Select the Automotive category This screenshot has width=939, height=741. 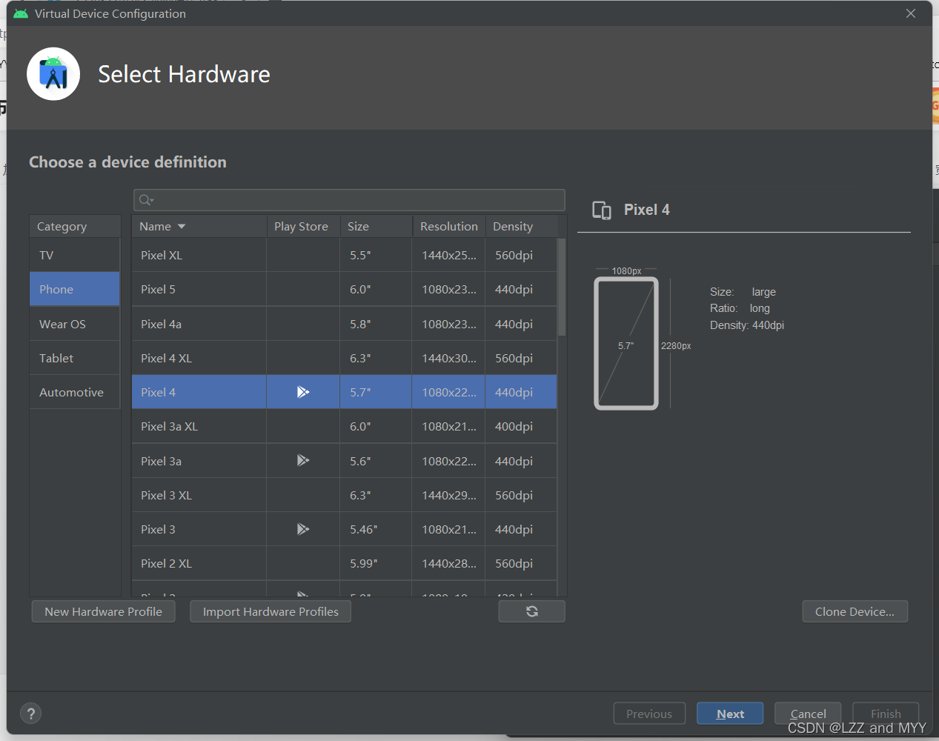[x=75, y=392]
